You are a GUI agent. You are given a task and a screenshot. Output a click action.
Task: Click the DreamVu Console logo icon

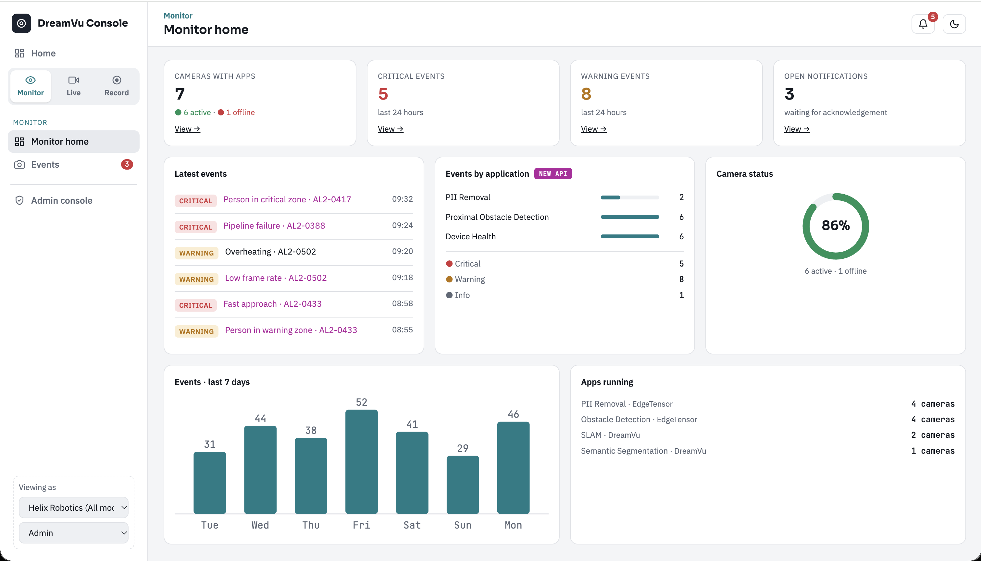21,23
